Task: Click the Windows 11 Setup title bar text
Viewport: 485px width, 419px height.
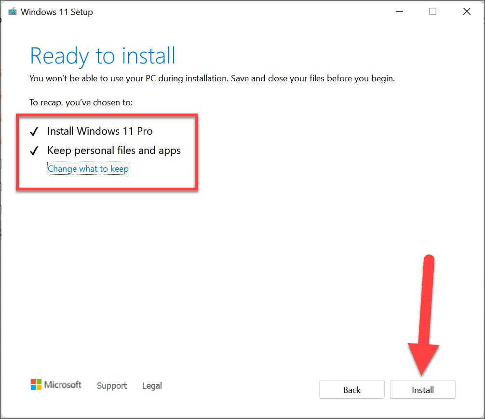Action: pos(56,12)
